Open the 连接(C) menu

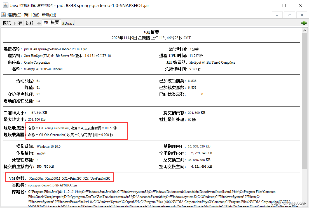click(x=14, y=15)
